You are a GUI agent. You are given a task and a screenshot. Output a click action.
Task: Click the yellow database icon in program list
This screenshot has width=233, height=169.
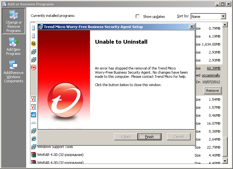(34, 44)
